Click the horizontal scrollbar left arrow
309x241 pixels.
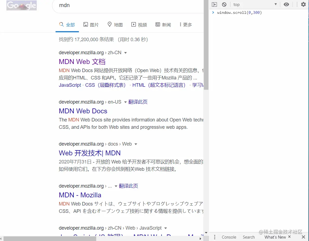coord(1,239)
